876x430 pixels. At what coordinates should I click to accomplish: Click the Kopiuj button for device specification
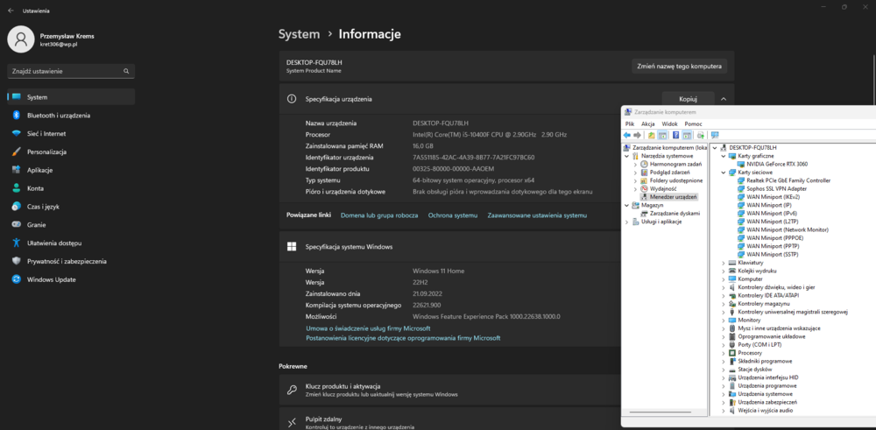pyautogui.click(x=687, y=99)
